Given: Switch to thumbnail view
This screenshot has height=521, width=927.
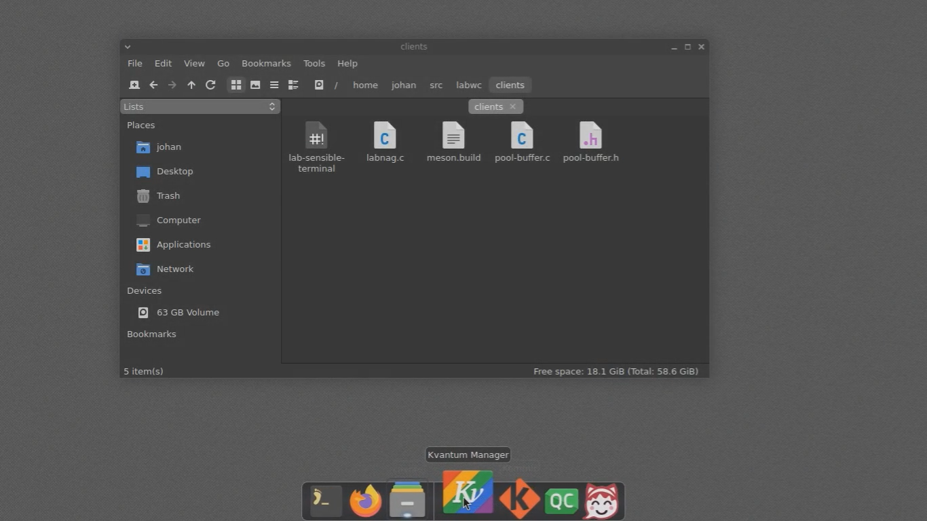Looking at the screenshot, I should (x=255, y=85).
